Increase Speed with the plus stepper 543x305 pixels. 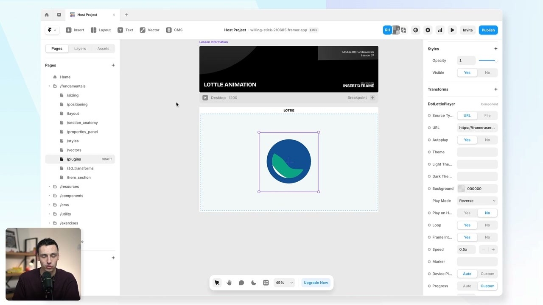493,250
